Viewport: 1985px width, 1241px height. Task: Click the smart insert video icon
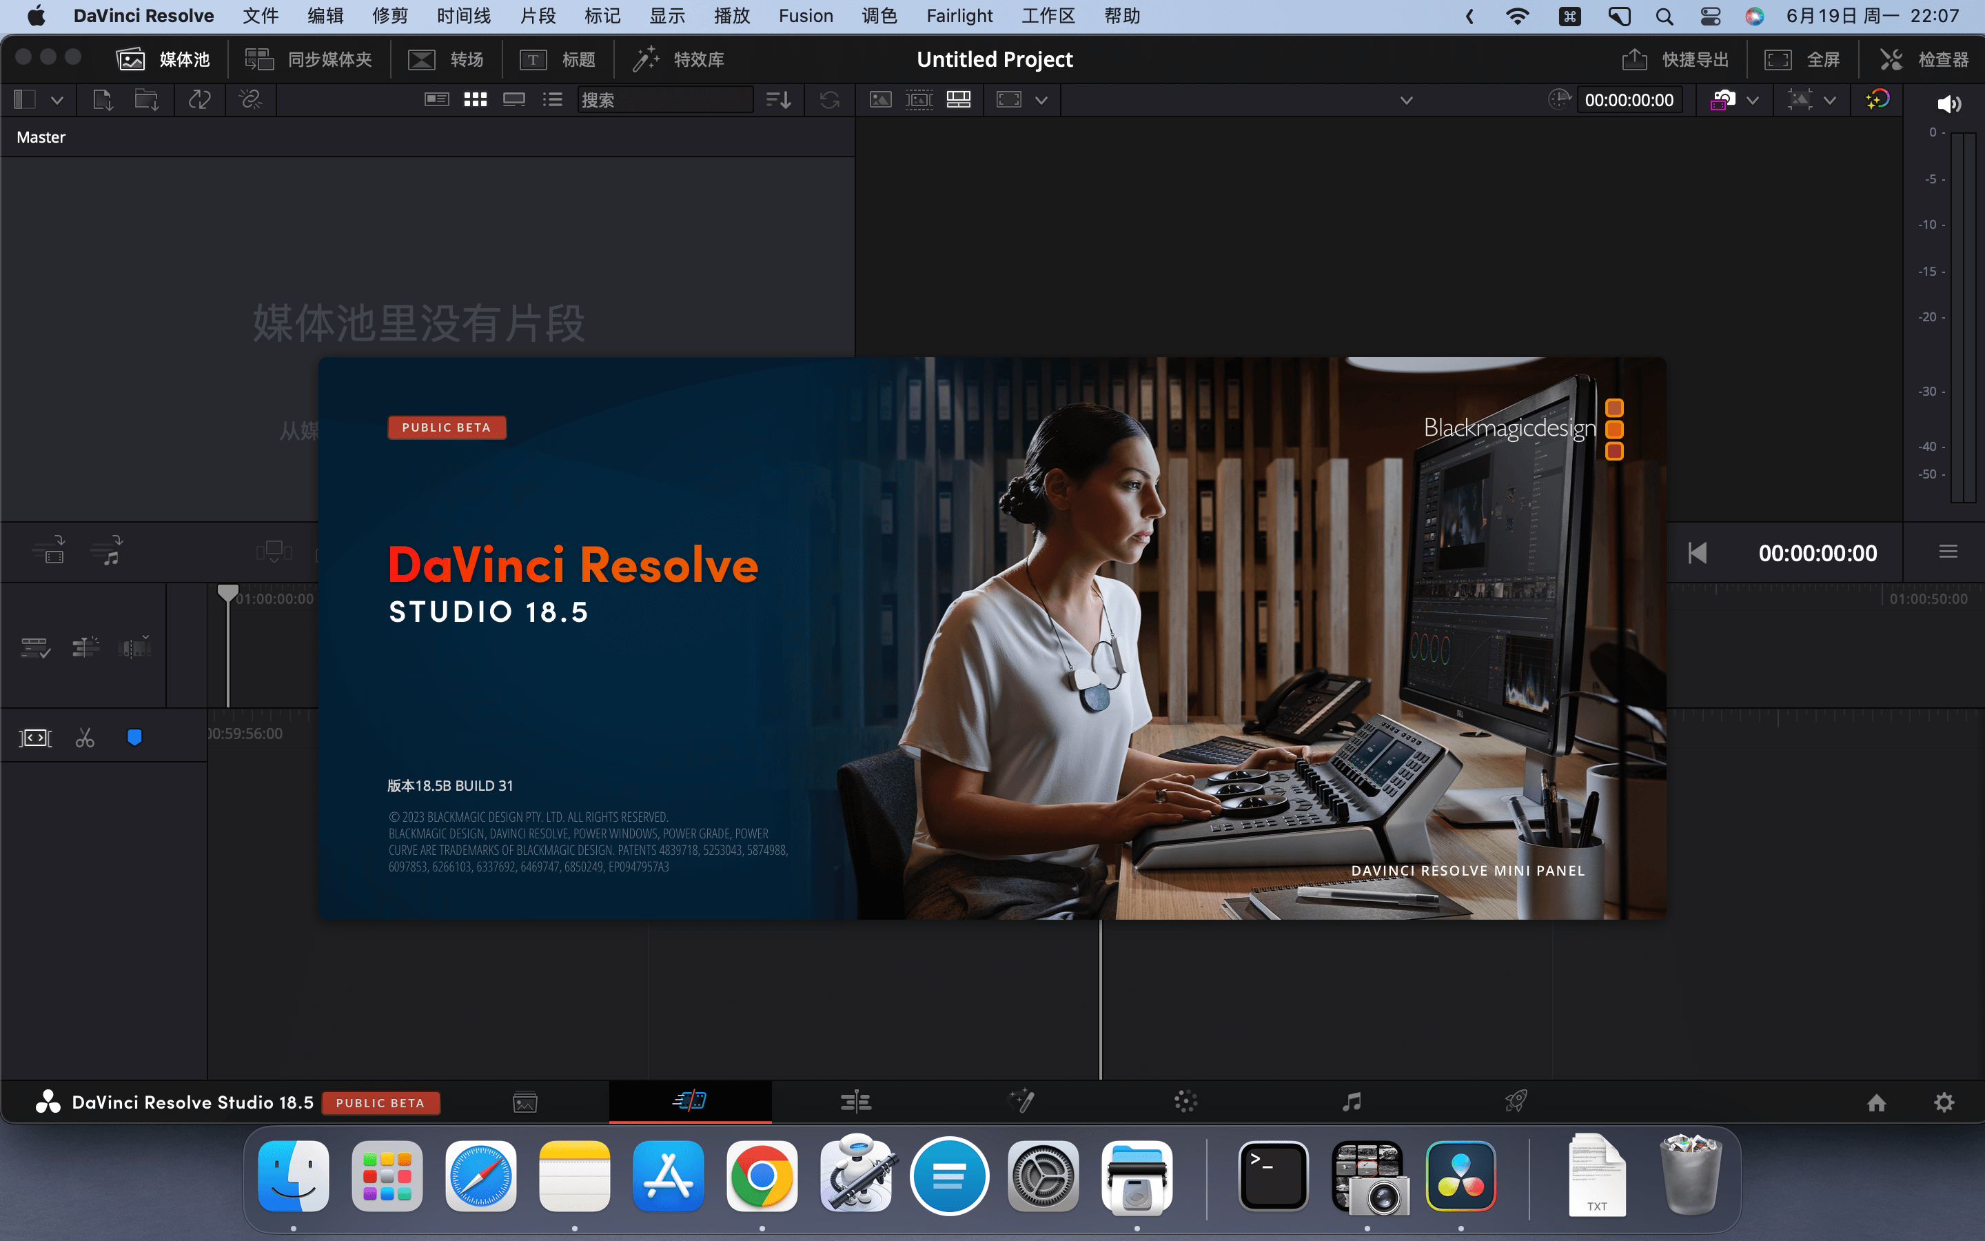click(50, 550)
